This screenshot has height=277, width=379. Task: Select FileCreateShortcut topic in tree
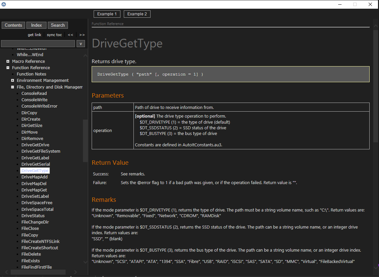39,248
